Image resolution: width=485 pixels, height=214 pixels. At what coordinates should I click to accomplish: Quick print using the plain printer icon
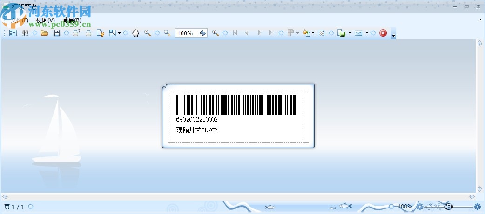pyautogui.click(x=88, y=33)
